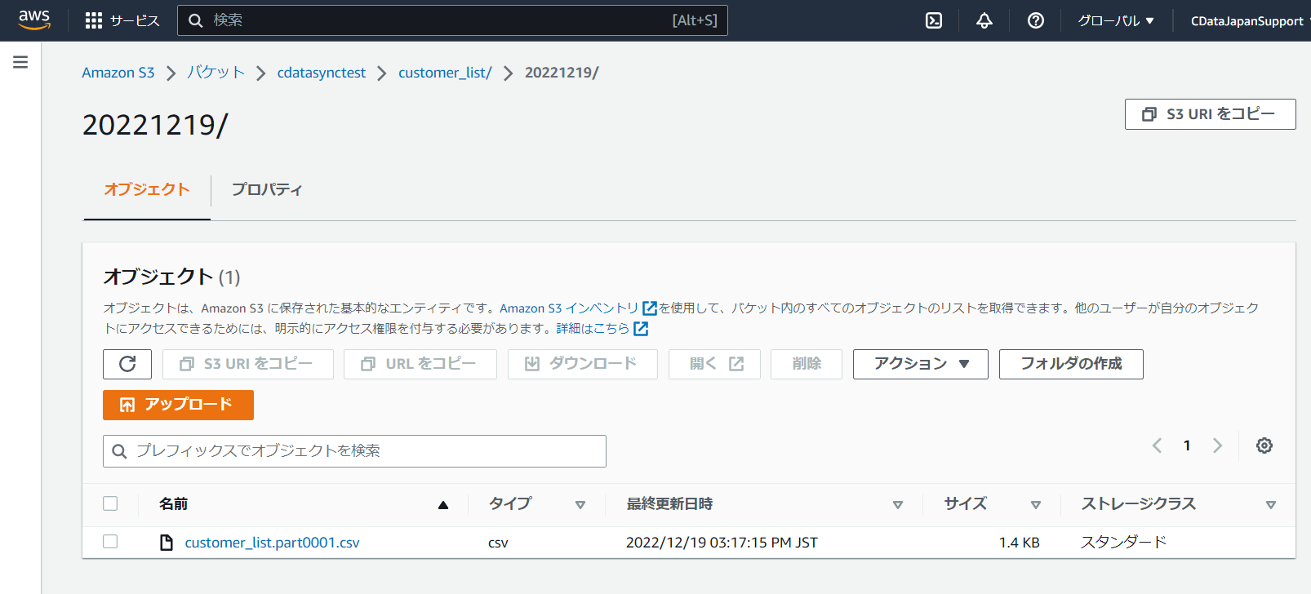Click the orange アップロード button
The height and width of the screenshot is (594, 1311).
(x=178, y=405)
